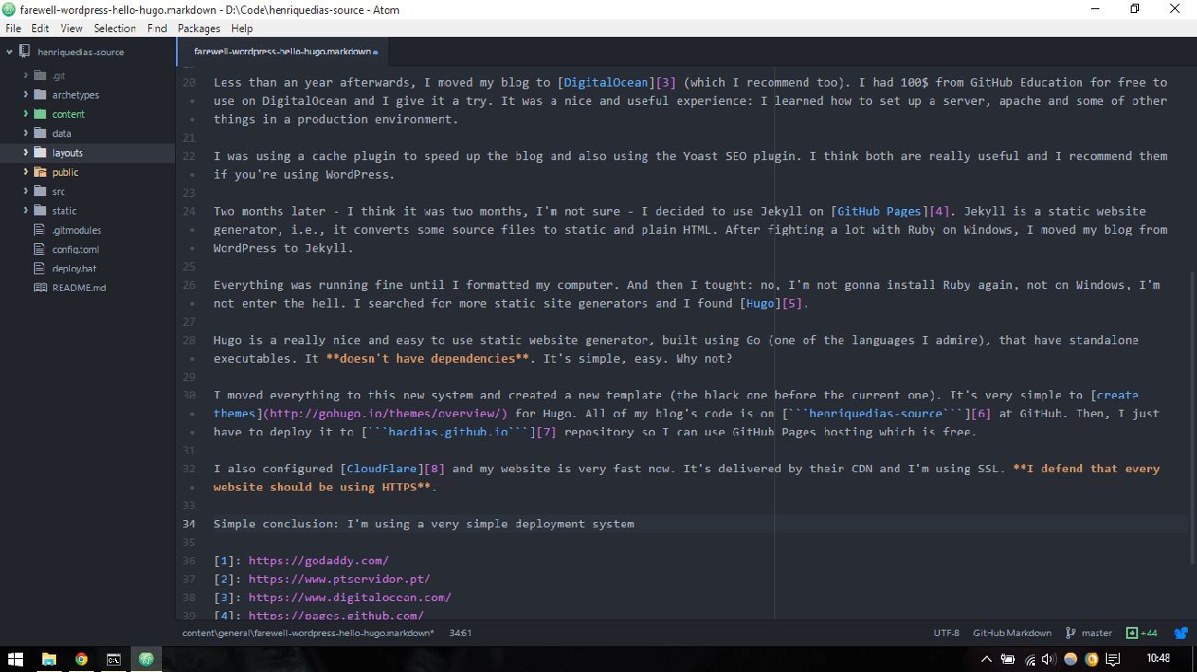Click the modified dot on the file tab
This screenshot has height=672, width=1197.
376,52
